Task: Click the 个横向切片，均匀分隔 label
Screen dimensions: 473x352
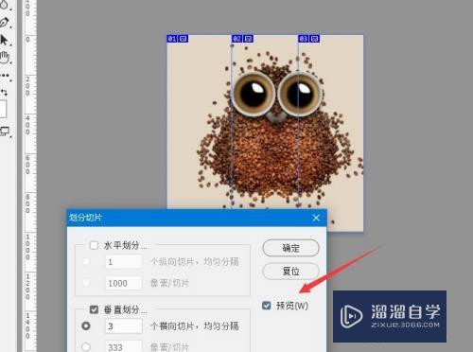Action: pos(194,326)
